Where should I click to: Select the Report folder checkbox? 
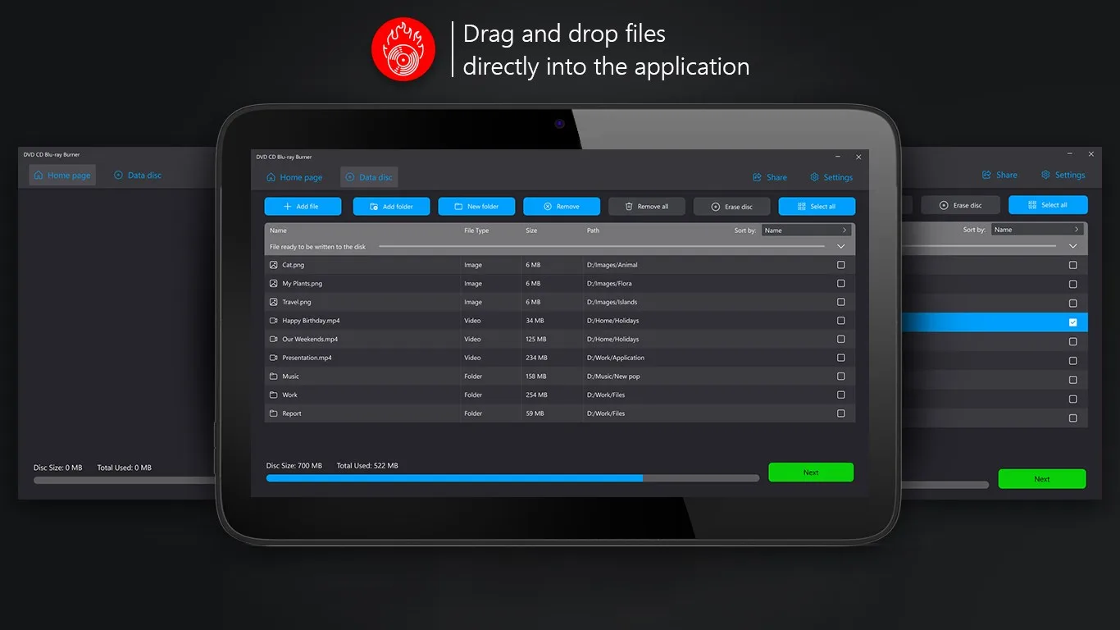coord(840,413)
